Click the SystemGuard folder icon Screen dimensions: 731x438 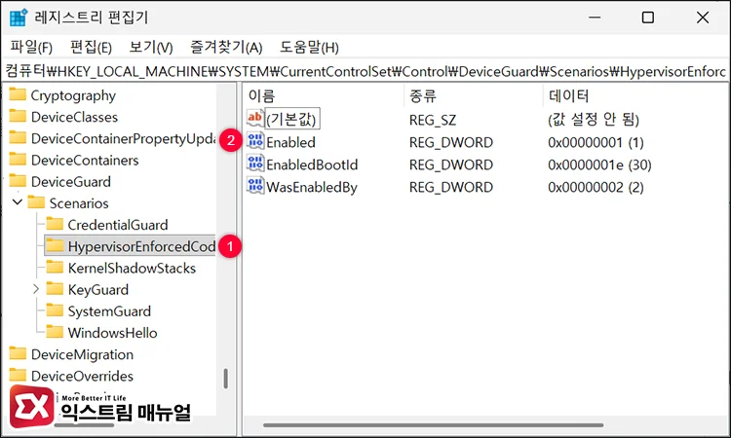(55, 310)
